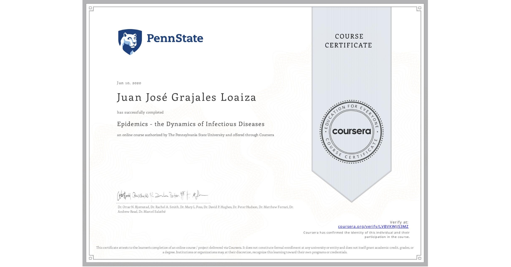Toggle highlight on the course title text
This screenshot has width=511, height=267.
pos(191,124)
